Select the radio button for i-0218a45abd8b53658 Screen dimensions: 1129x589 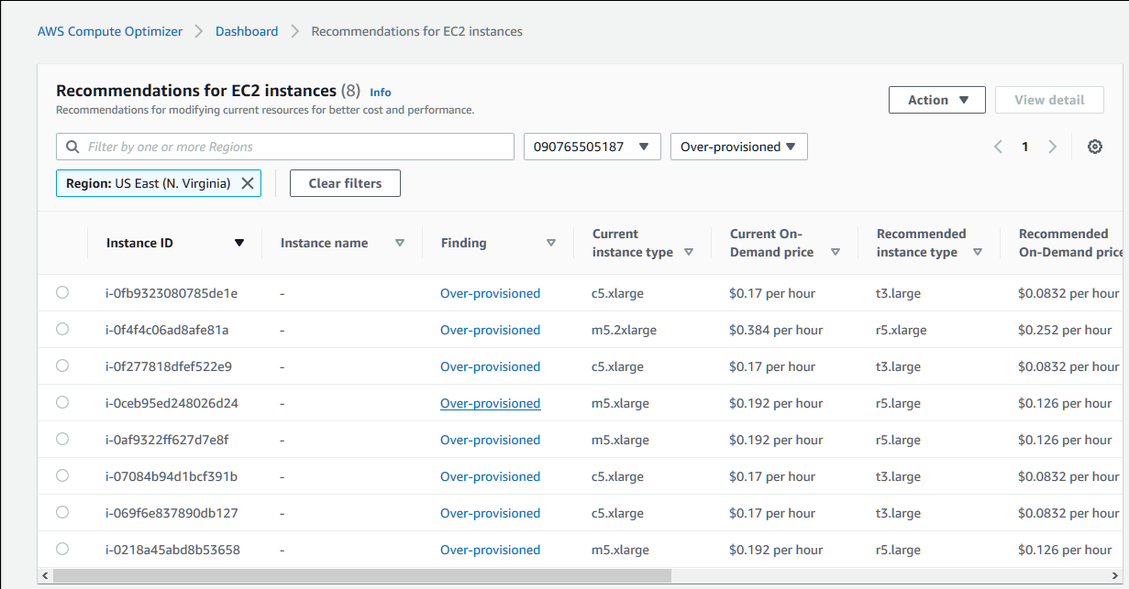(x=61, y=549)
